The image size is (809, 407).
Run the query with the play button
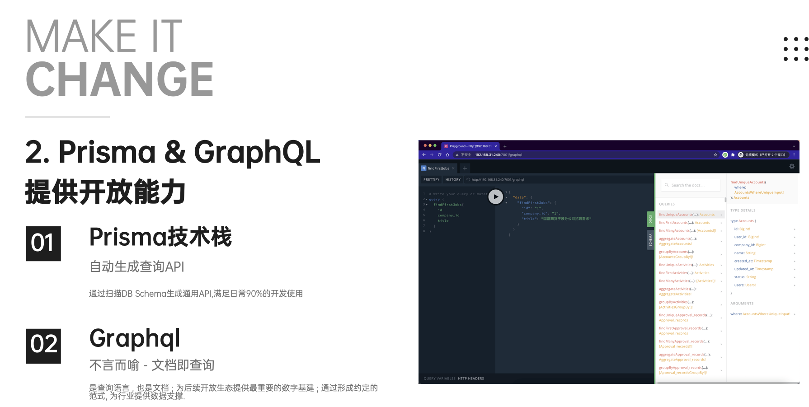click(x=495, y=196)
